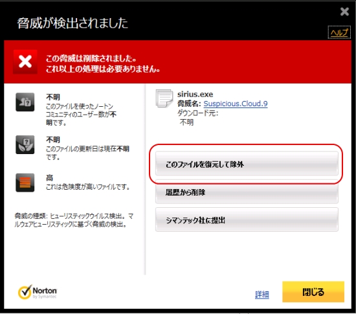Click the この脅威は削除されました message

(91, 58)
